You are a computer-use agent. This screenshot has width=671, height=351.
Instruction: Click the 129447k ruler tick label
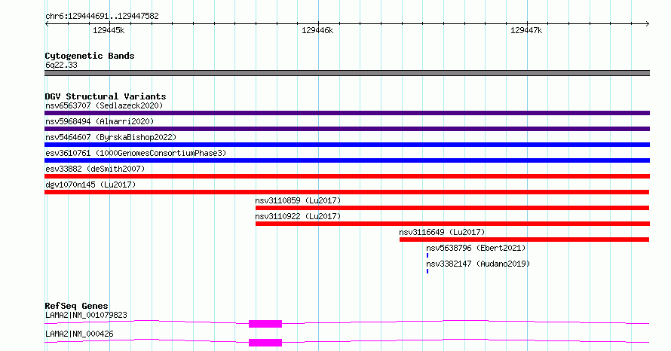coord(526,30)
